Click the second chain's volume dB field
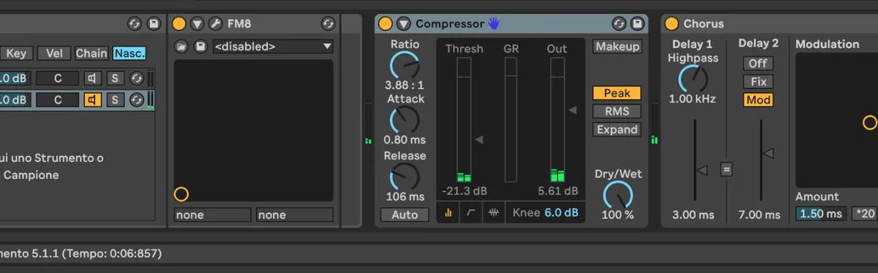The image size is (878, 273). (x=15, y=99)
